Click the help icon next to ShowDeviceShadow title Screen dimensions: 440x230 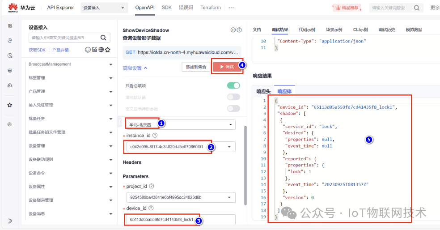pos(239,30)
